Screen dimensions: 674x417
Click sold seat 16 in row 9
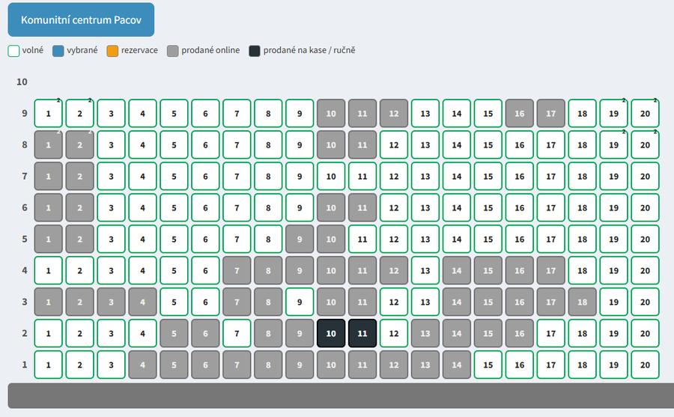tap(519, 114)
